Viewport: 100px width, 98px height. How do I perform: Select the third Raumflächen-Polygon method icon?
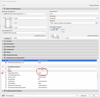(x=57, y=29)
